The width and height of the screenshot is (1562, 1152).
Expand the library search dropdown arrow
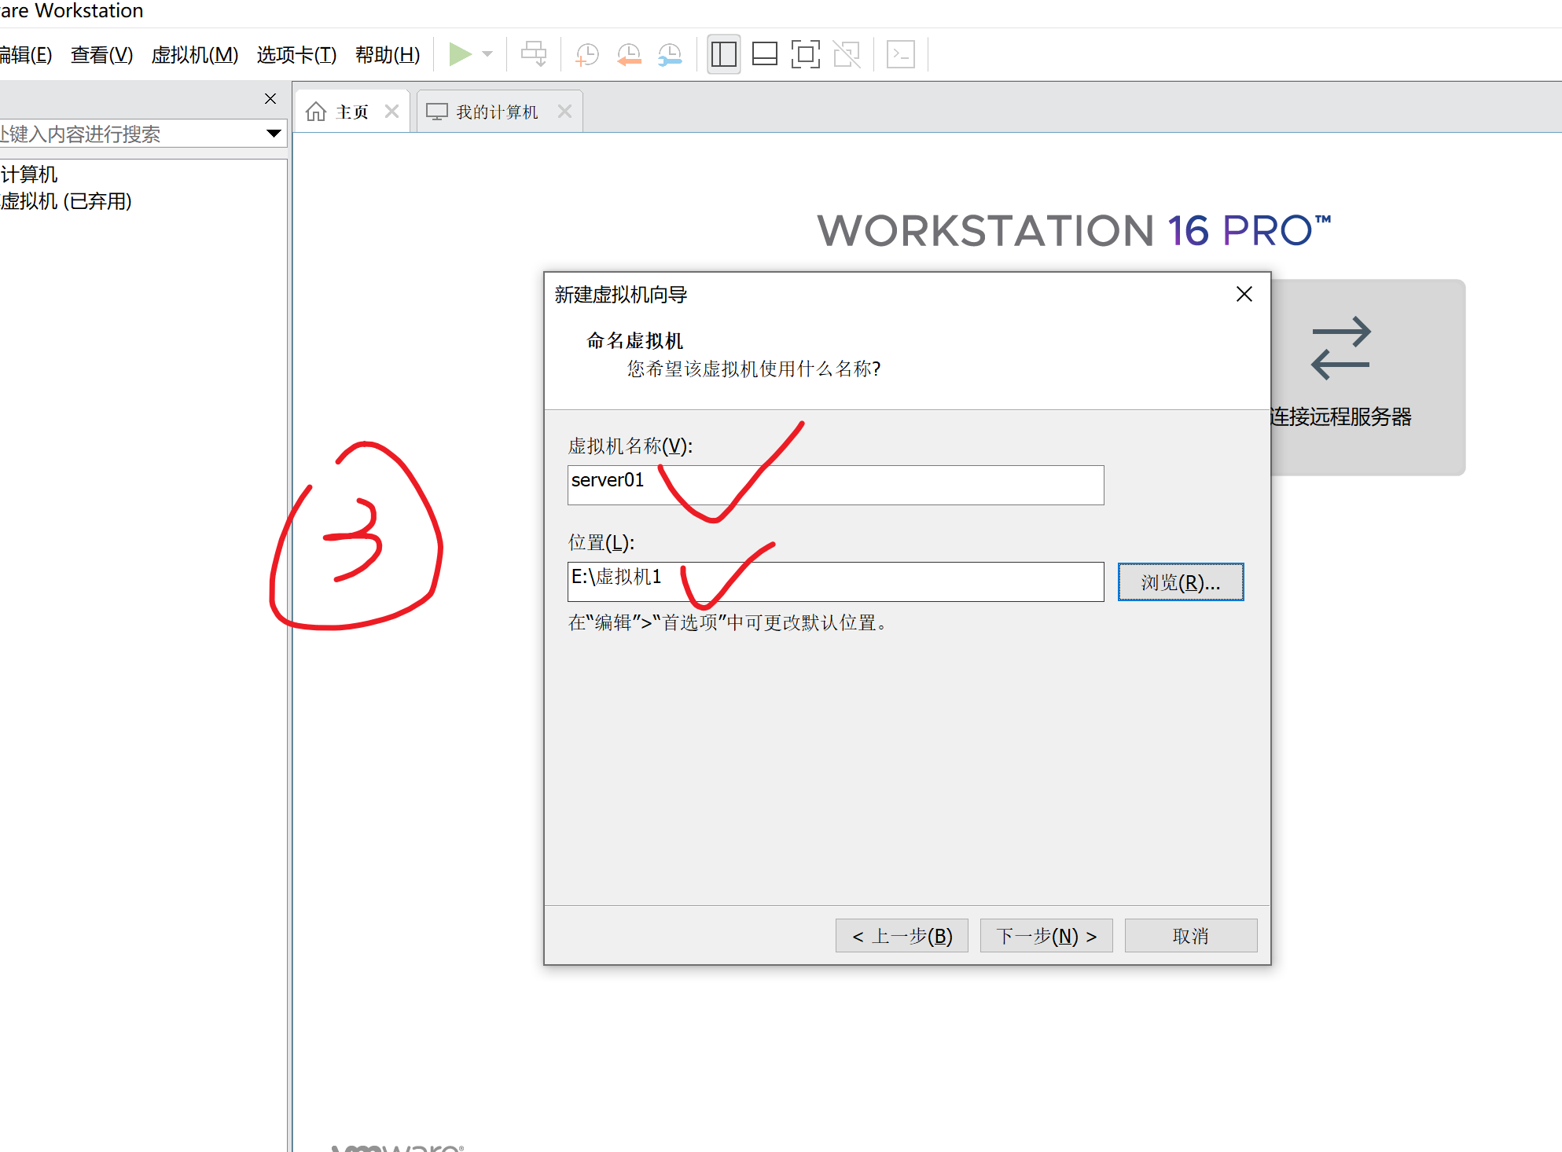[274, 134]
